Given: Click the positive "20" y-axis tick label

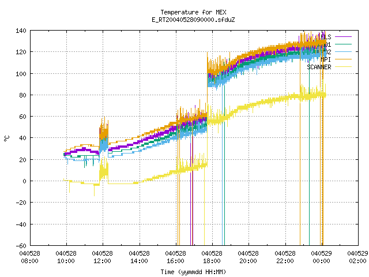Looking at the screenshot, I should click(x=22, y=160).
